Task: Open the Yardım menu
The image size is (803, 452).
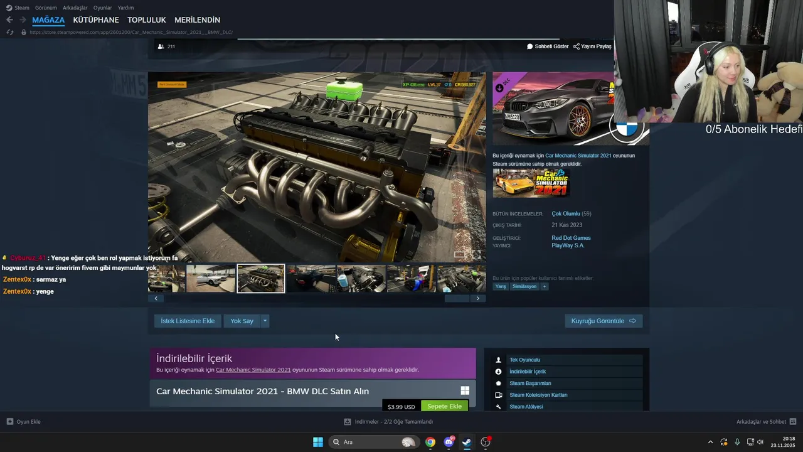Action: coord(126,8)
